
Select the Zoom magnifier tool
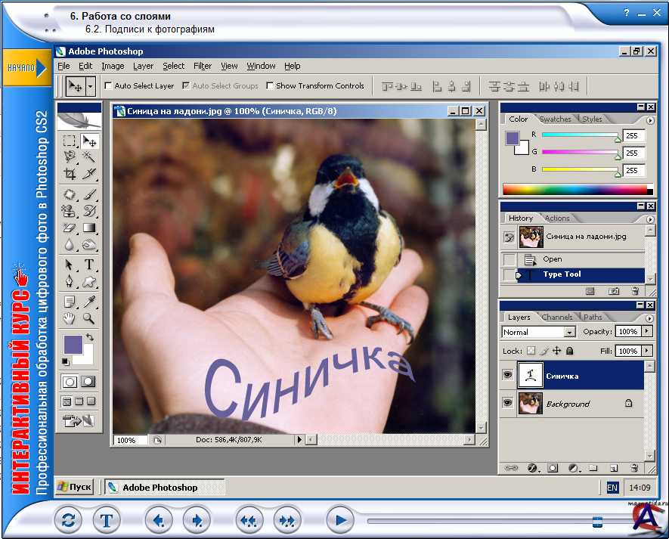tap(89, 318)
